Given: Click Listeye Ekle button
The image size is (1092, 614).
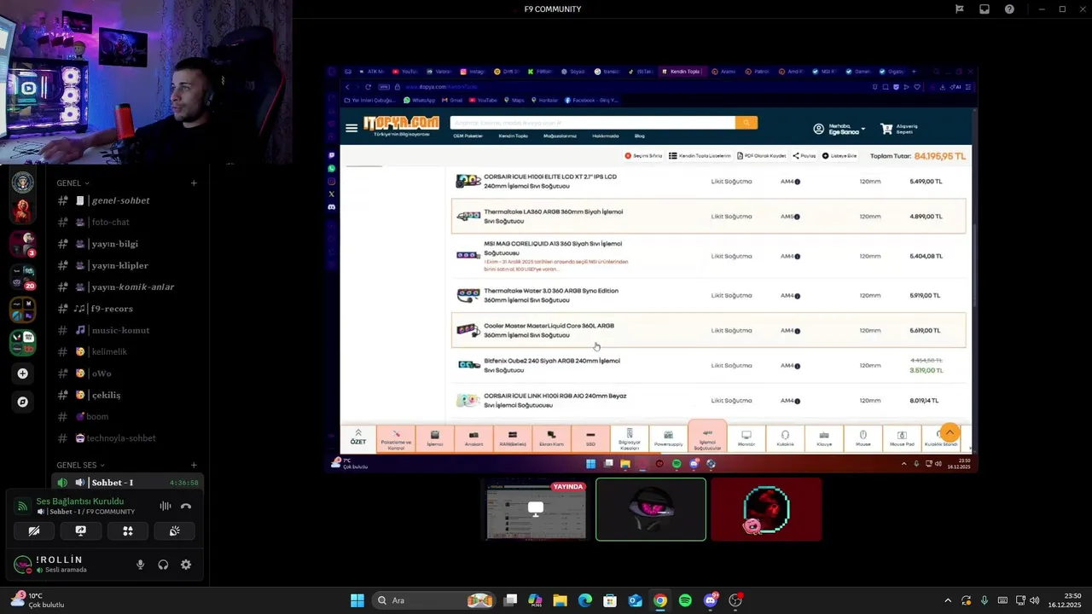Looking at the screenshot, I should (839, 156).
